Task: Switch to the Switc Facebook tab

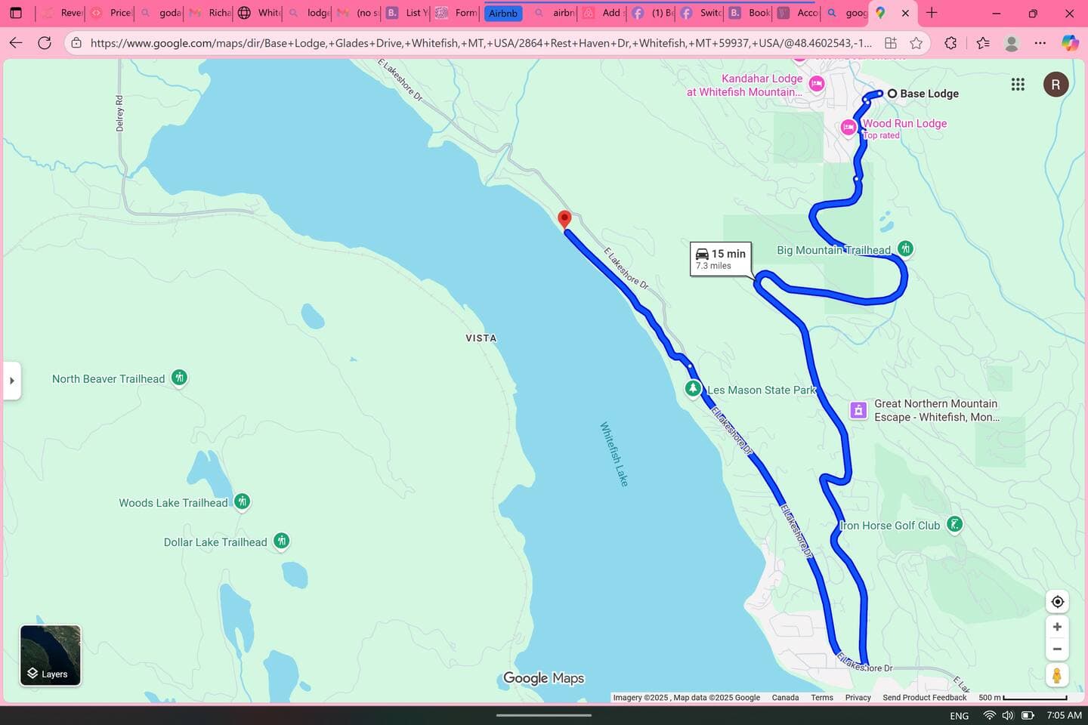Action: tap(700, 13)
